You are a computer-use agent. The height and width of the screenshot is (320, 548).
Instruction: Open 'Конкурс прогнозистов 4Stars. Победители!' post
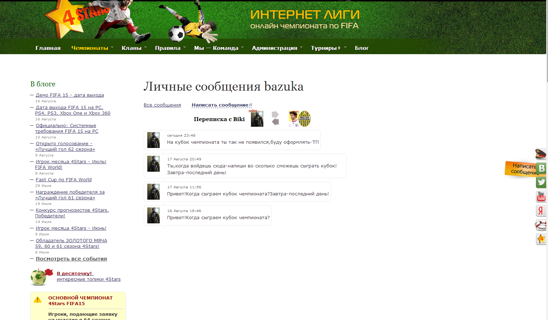point(72,213)
